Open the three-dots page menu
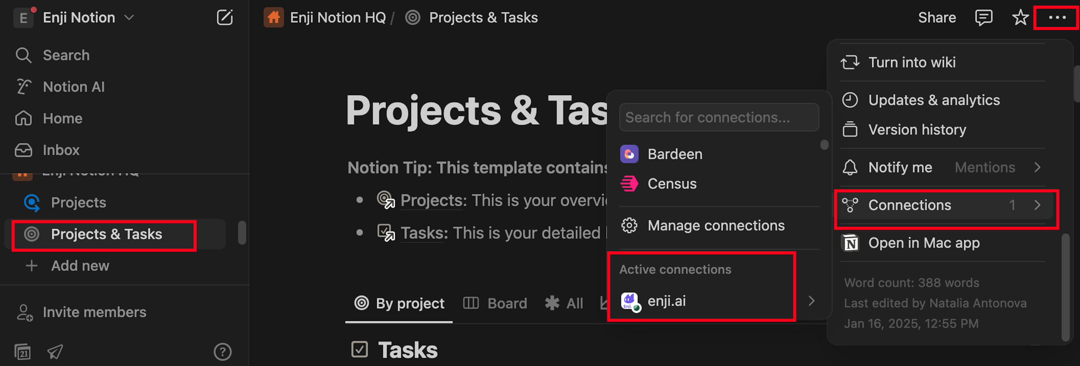 1057,18
